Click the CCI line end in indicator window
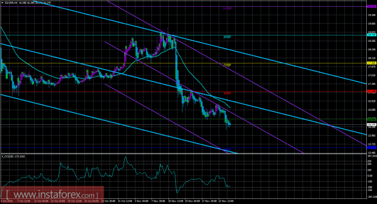This screenshot has width=377, height=204. 230,186
